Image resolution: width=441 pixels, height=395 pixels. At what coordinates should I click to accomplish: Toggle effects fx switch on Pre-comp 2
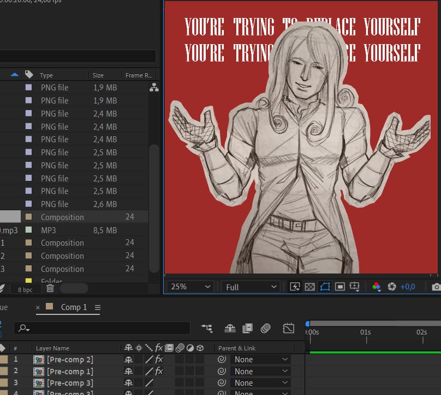pos(159,359)
